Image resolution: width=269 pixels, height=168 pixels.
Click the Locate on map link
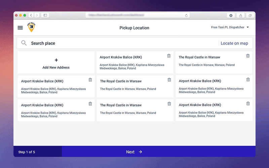[x=234, y=43]
